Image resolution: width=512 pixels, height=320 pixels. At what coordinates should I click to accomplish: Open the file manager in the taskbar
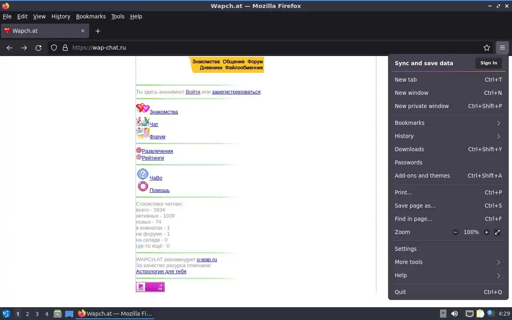[58, 314]
